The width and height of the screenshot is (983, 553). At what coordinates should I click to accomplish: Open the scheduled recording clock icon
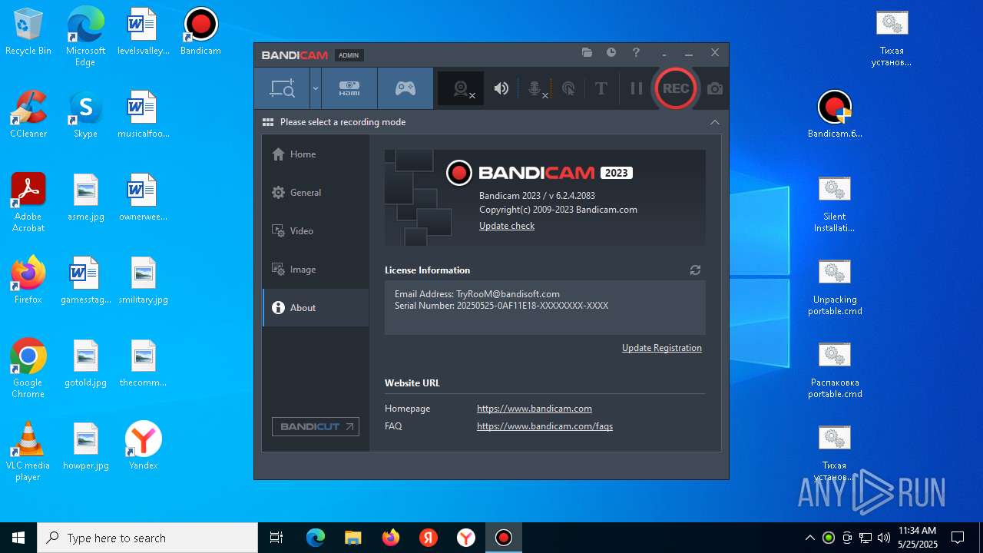[611, 53]
